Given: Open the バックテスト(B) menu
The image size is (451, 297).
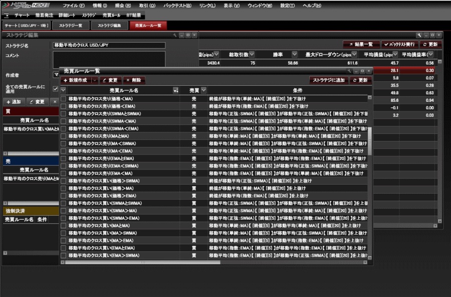Looking at the screenshot, I should (177, 5).
